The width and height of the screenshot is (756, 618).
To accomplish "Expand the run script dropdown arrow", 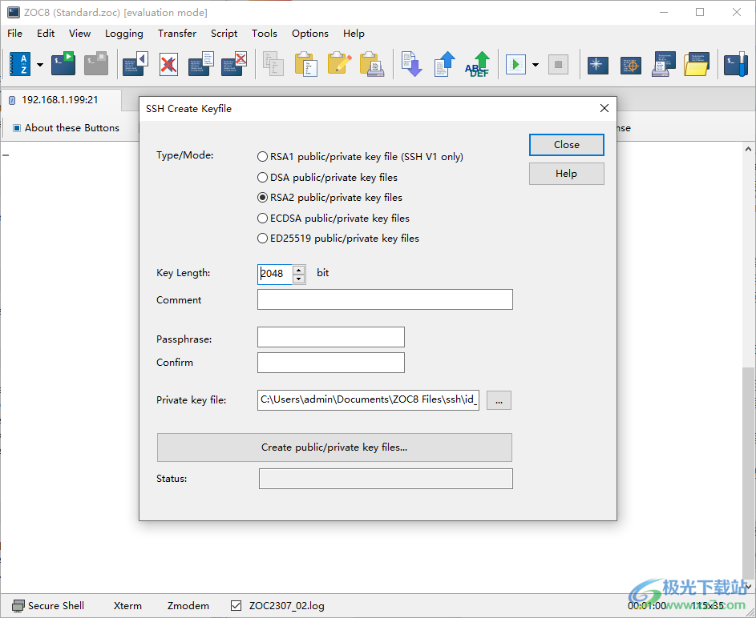I will click(x=535, y=65).
